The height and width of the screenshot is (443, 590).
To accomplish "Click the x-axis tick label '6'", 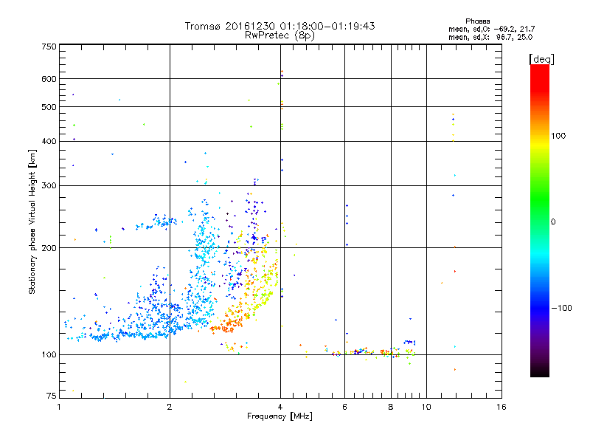I will pyautogui.click(x=344, y=407).
